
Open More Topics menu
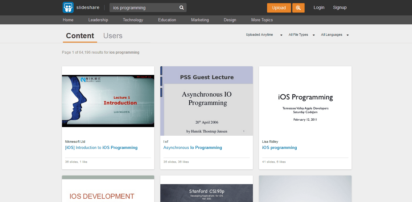[x=262, y=20]
